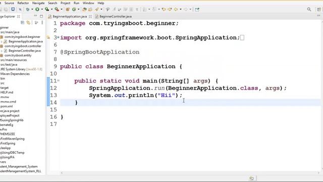Open the Navigate menu
Viewport: 323px width, 182px height.
pyautogui.click(x=38, y=3)
